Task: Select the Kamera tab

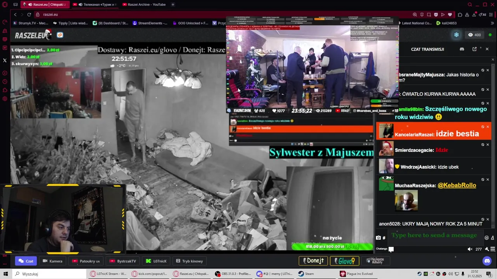Action: [52, 261]
